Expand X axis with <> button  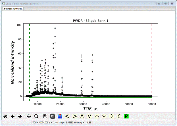click(x=97, y=116)
